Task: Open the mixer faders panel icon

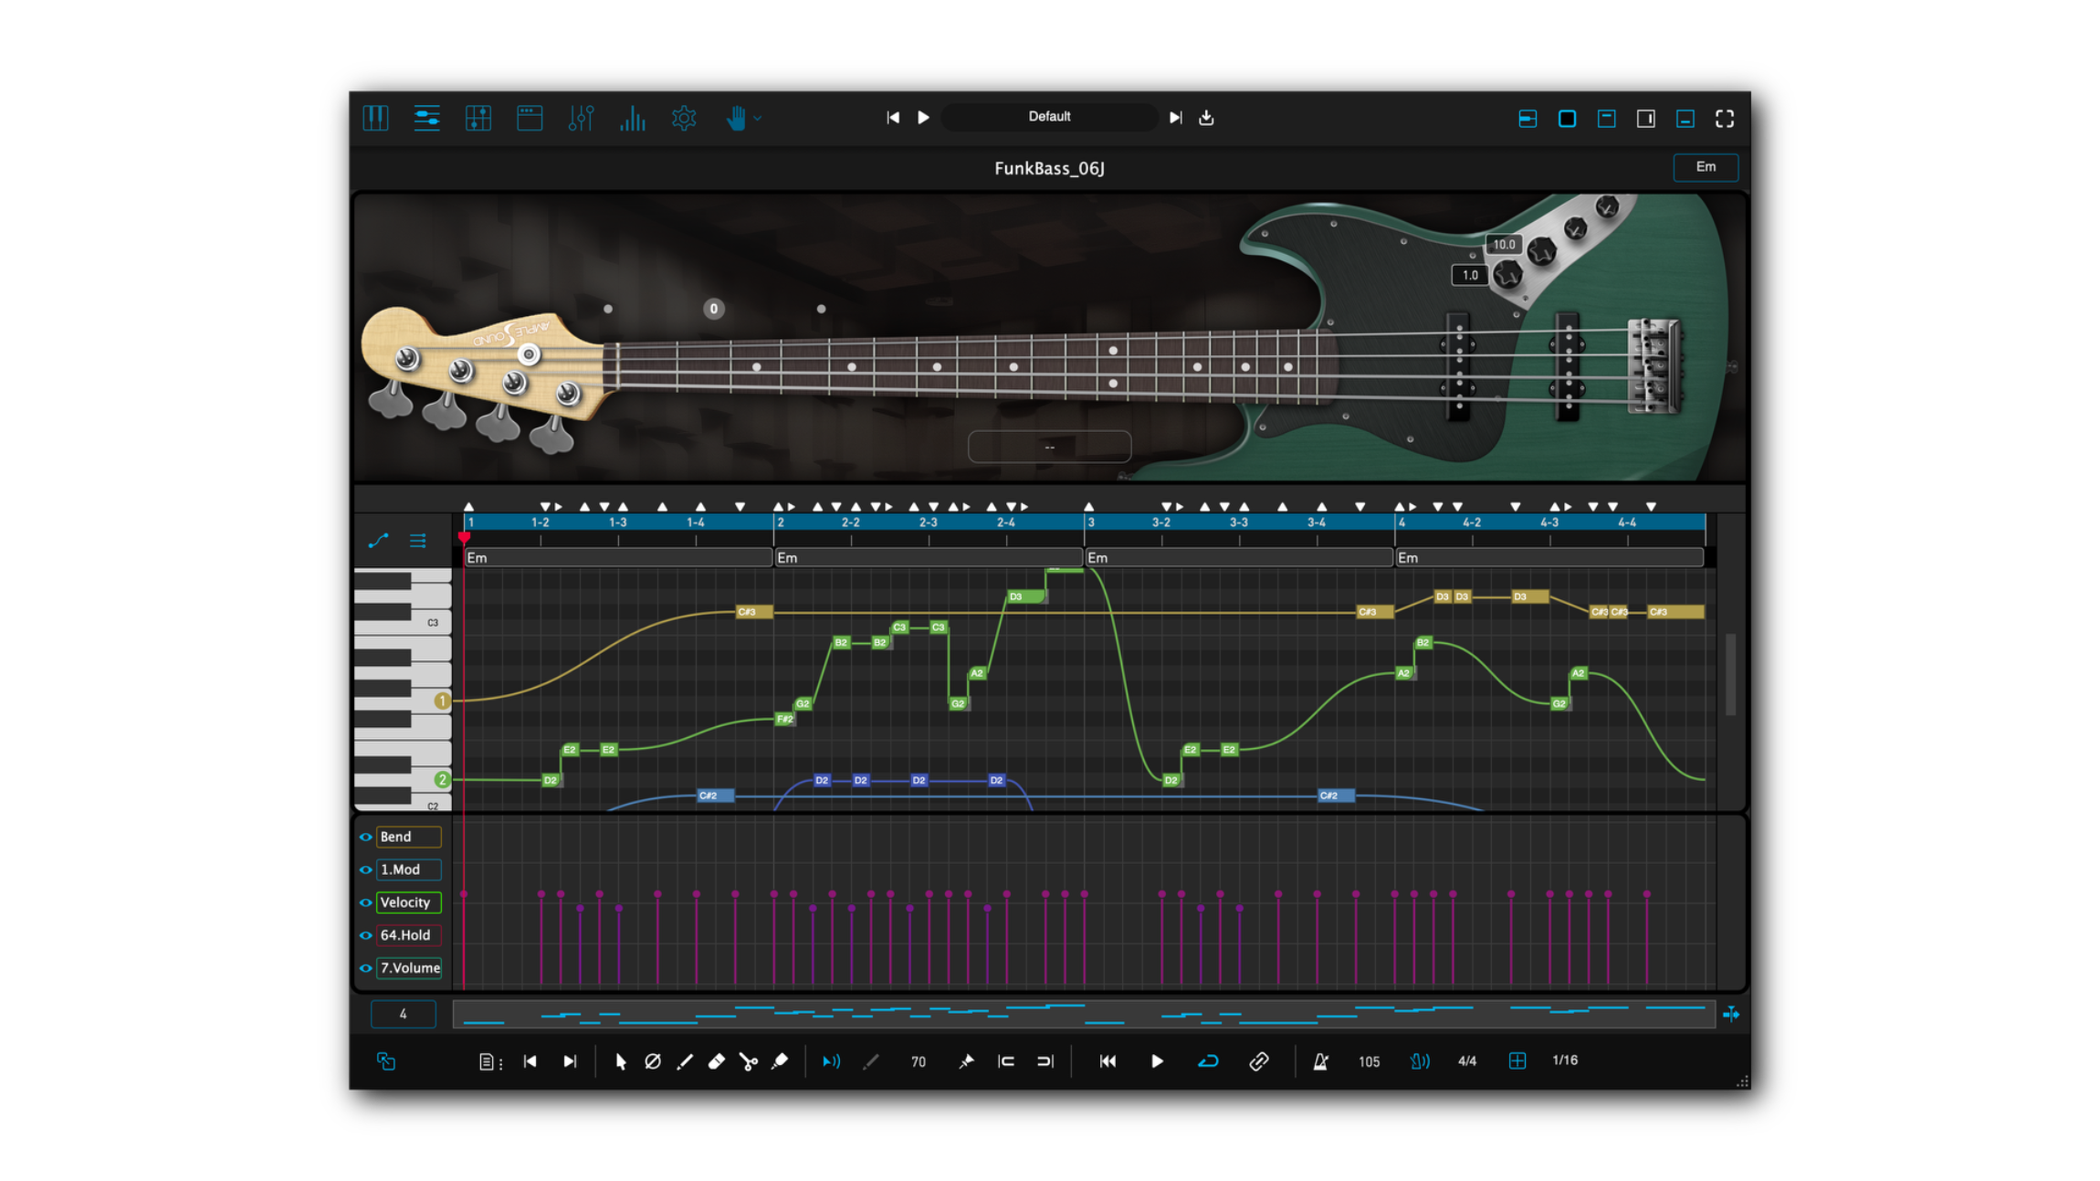Action: pyautogui.click(x=581, y=118)
